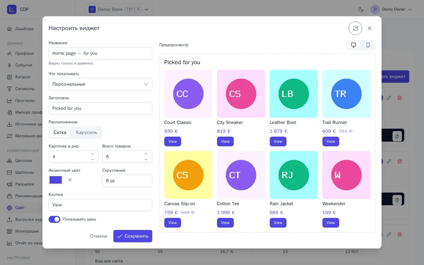The height and width of the screenshot is (265, 424).
Task: Click the Шаблоны envelope icon
Action: (9, 173)
